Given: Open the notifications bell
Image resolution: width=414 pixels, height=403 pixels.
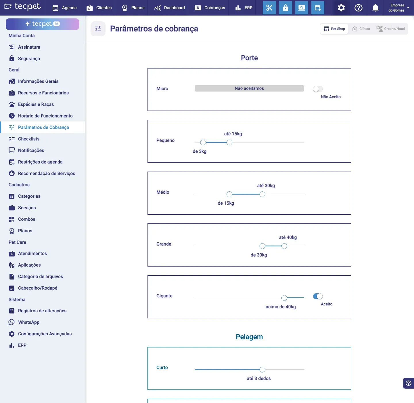Looking at the screenshot, I should point(375,8).
